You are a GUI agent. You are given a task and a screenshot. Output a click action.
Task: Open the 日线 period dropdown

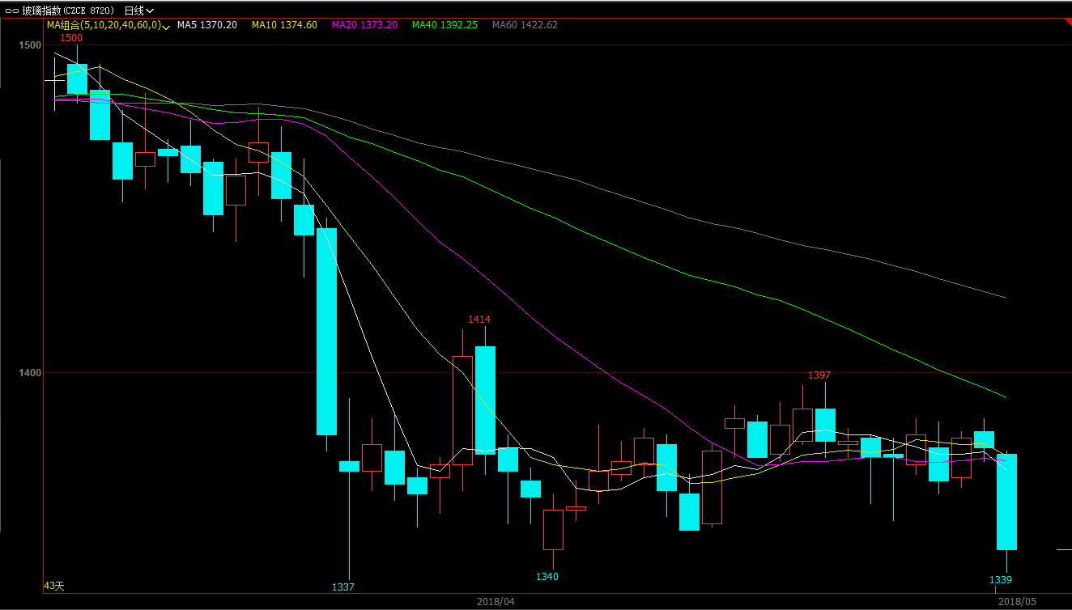139,11
